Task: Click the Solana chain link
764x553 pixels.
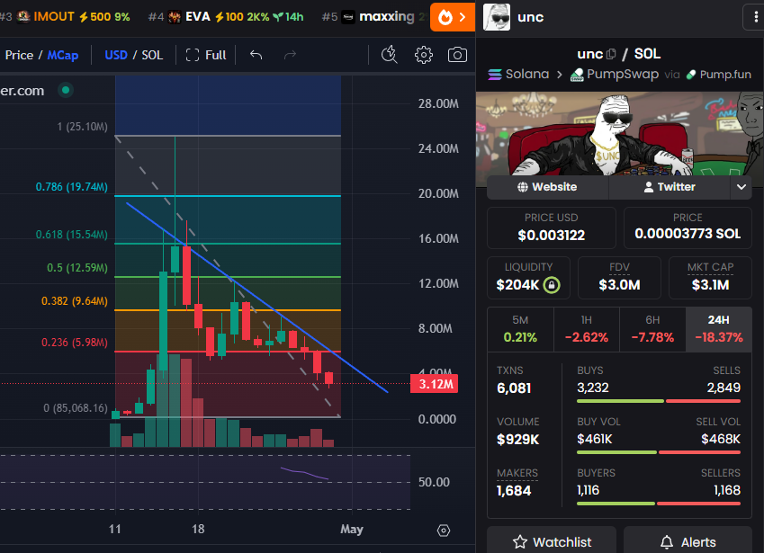Action: click(x=518, y=74)
